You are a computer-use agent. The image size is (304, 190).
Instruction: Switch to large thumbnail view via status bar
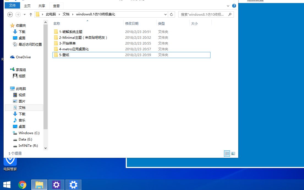tap(233, 154)
